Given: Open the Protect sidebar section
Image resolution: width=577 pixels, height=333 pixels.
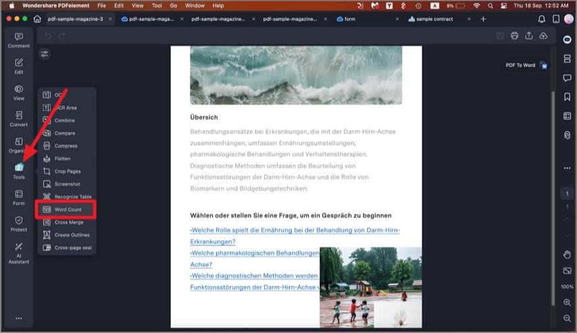Looking at the screenshot, I should 19,224.
